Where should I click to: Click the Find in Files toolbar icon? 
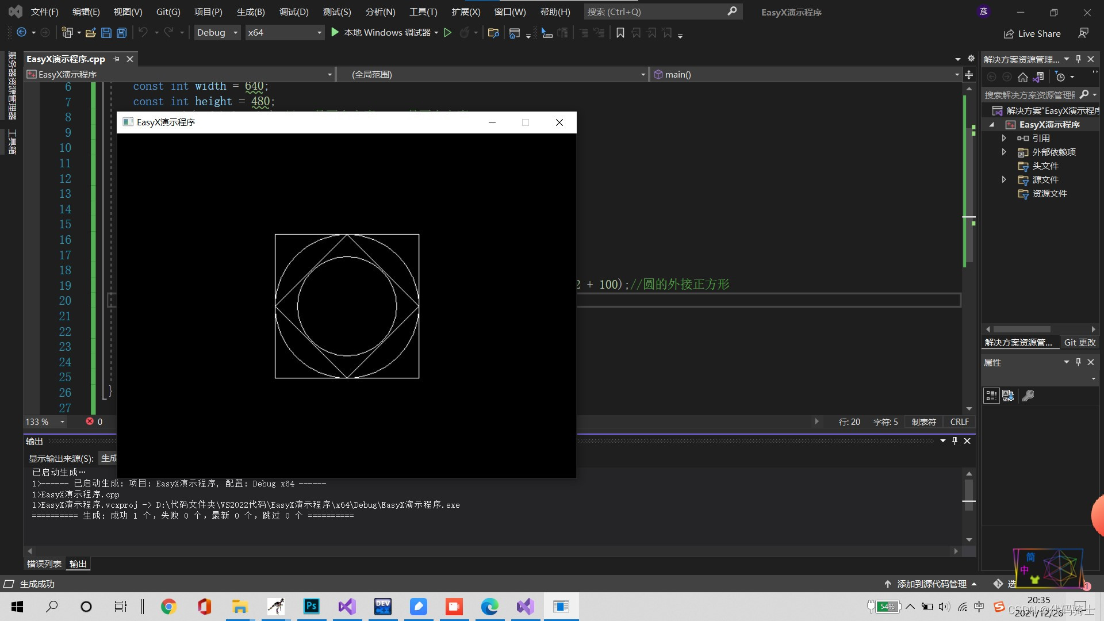pyautogui.click(x=493, y=33)
